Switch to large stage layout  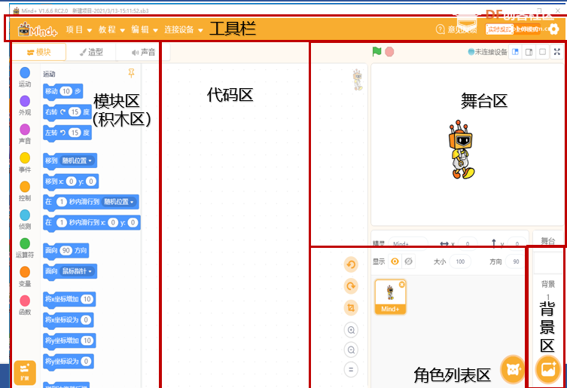point(529,52)
